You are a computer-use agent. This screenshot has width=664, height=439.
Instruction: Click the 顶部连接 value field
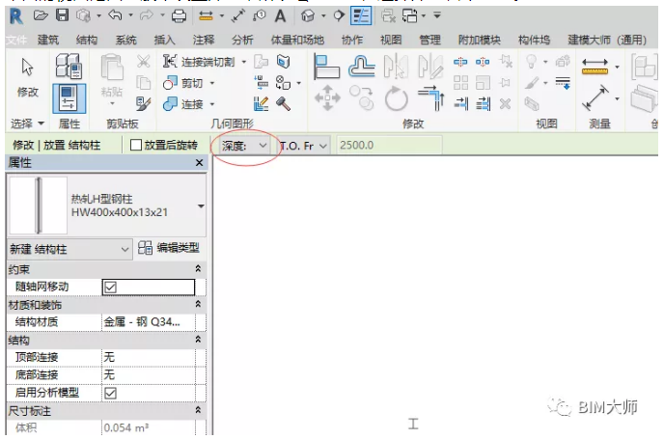(149, 357)
